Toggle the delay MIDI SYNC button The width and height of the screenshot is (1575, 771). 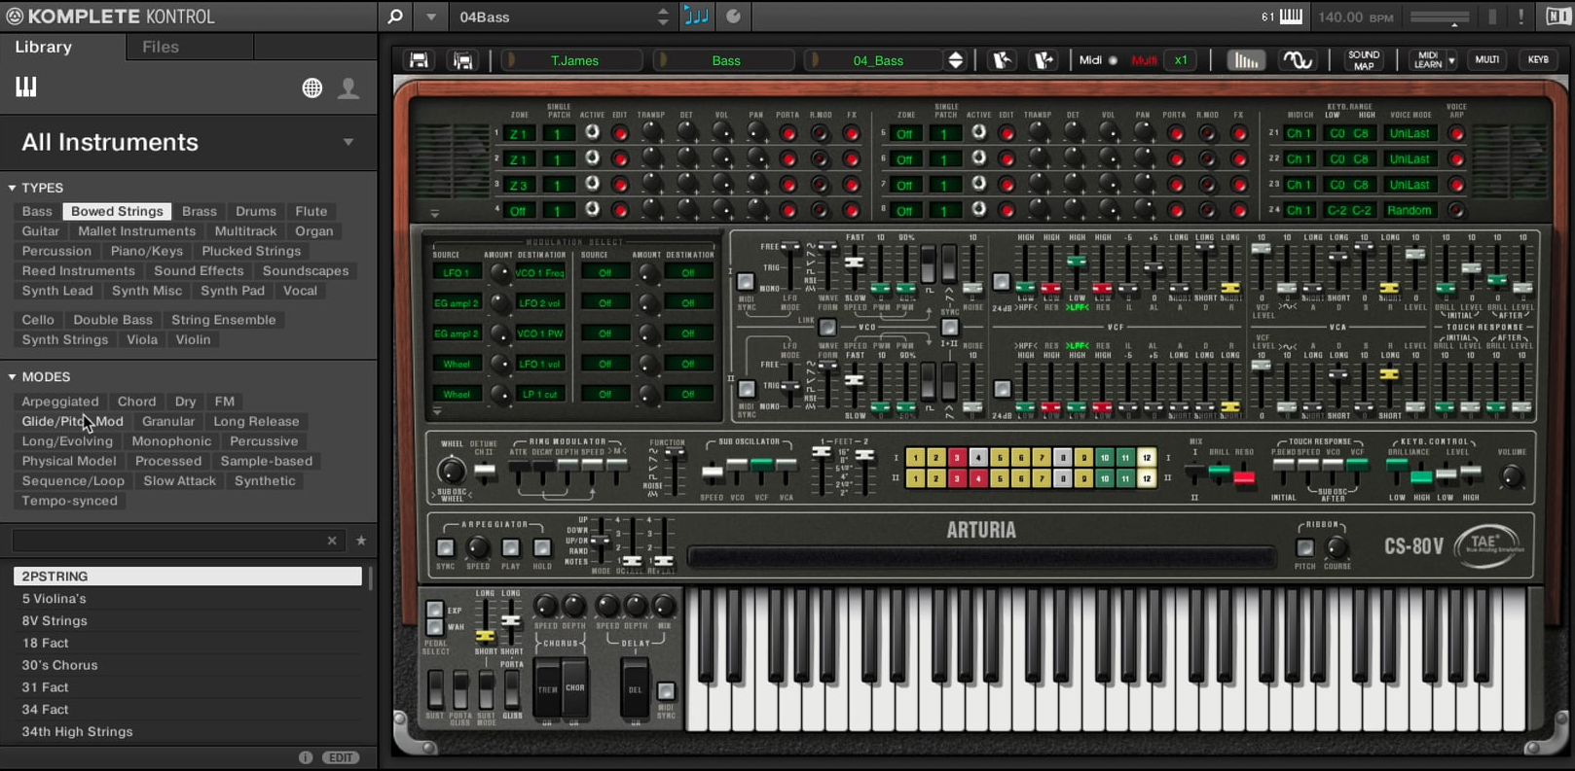pos(666,691)
